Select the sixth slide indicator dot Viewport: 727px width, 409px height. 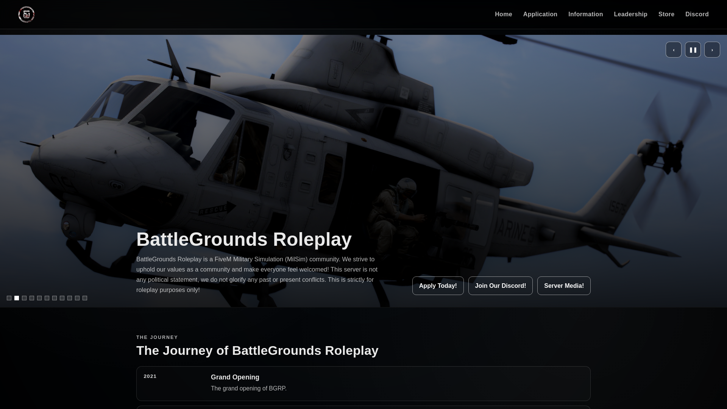click(x=47, y=298)
